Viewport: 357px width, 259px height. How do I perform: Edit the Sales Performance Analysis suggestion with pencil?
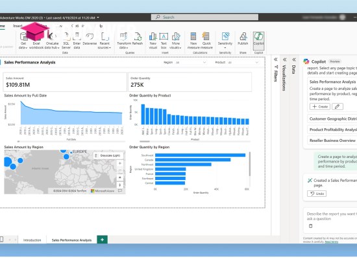[338, 107]
